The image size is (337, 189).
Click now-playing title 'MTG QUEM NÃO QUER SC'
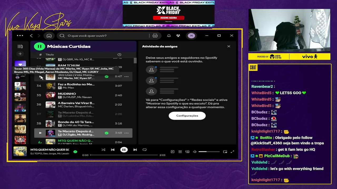coord(50,150)
